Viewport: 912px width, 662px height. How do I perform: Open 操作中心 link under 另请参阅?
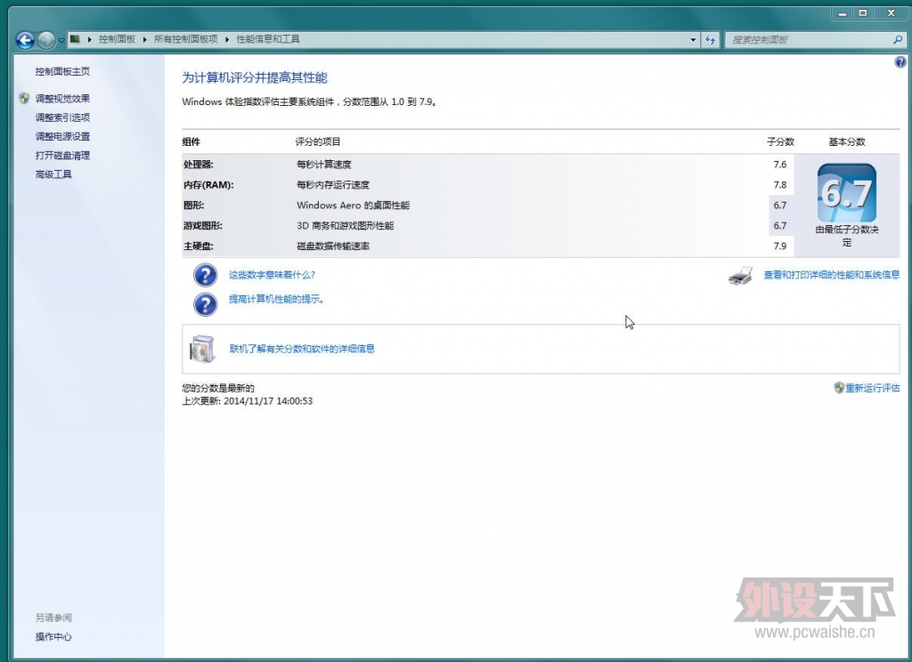click(x=53, y=637)
